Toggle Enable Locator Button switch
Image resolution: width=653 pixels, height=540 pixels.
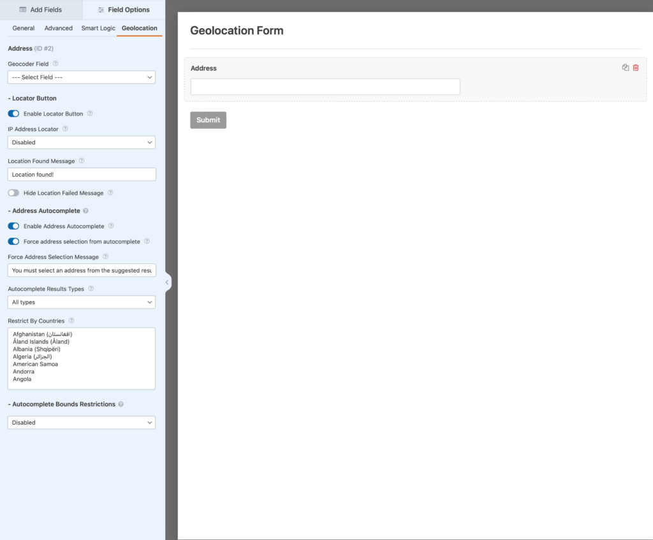(x=13, y=113)
